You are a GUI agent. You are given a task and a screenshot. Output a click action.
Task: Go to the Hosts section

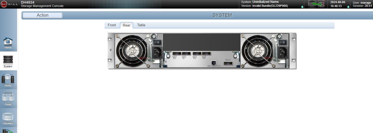click(x=8, y=80)
